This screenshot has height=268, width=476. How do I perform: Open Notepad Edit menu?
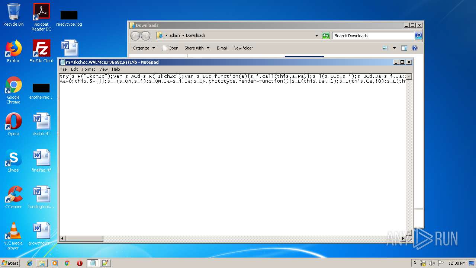click(74, 69)
